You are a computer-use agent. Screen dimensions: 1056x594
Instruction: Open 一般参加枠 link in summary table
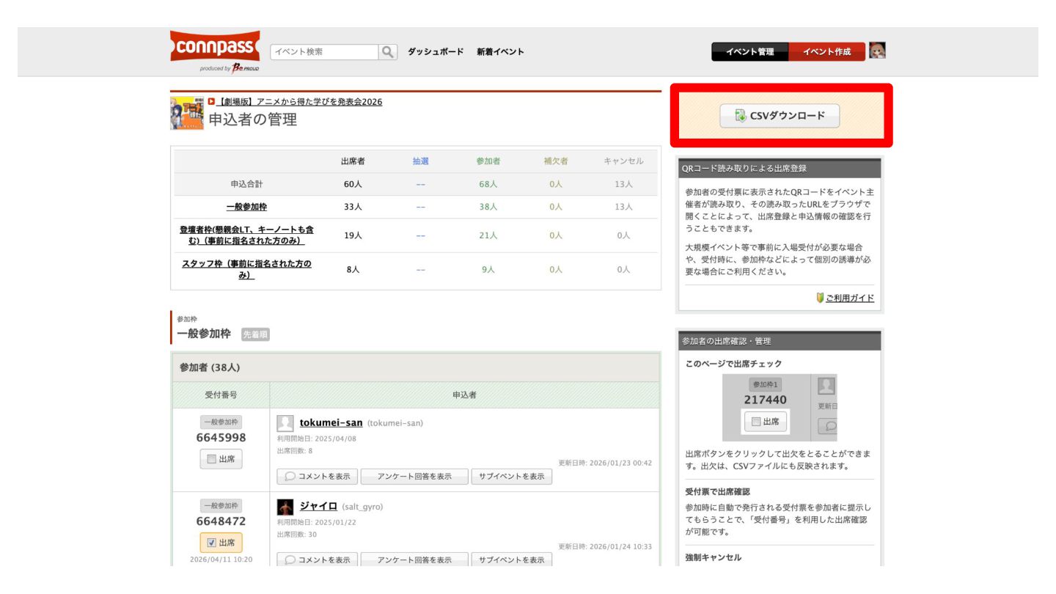[246, 207]
